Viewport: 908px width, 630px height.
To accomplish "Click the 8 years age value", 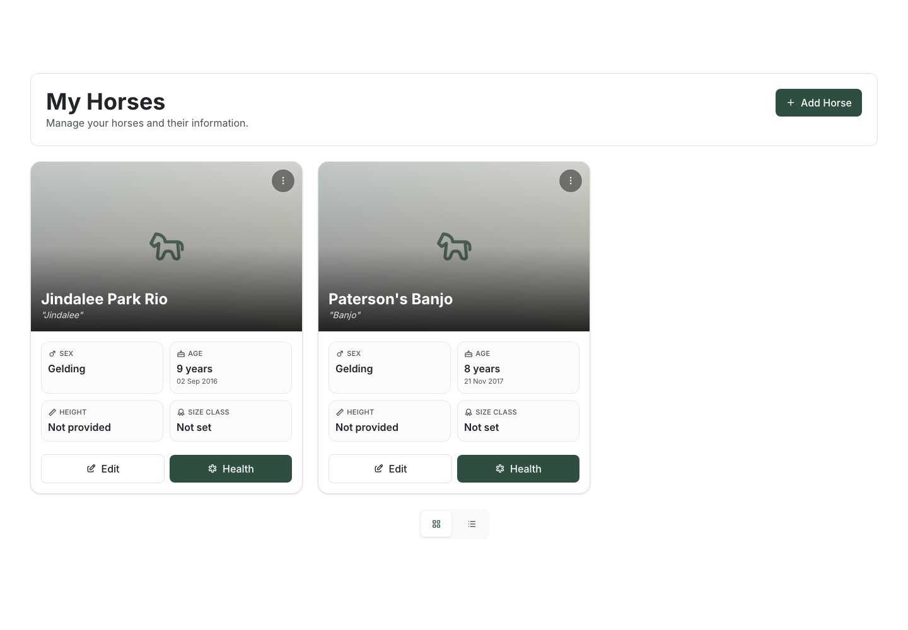I will click(482, 369).
